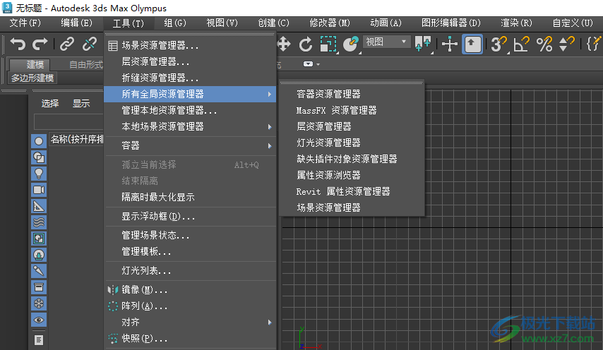The height and width of the screenshot is (350, 603).
Task: Toggle display of bones filter icon
Action: pos(39,271)
